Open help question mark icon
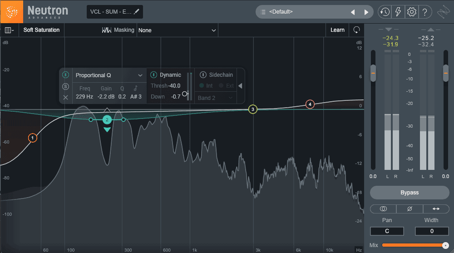Viewport: 454px width, 253px height. (x=425, y=12)
